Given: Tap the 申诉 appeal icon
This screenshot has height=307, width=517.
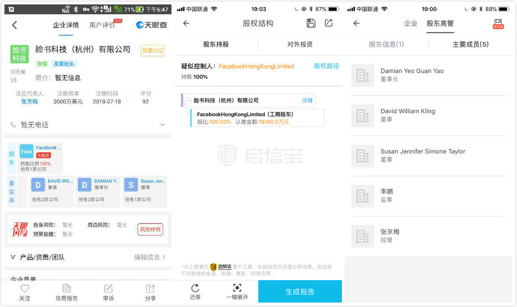Looking at the screenshot, I should (109, 288).
